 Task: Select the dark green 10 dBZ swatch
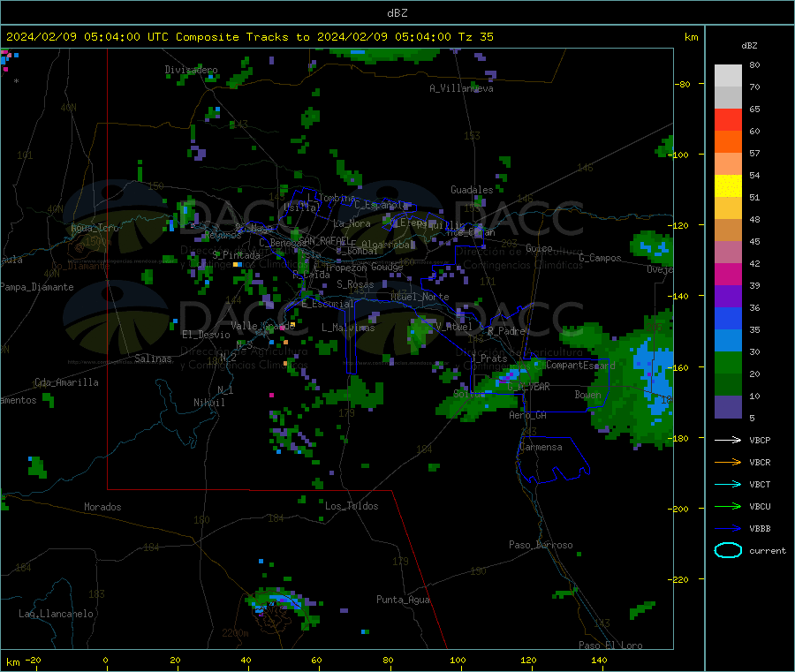tap(728, 385)
